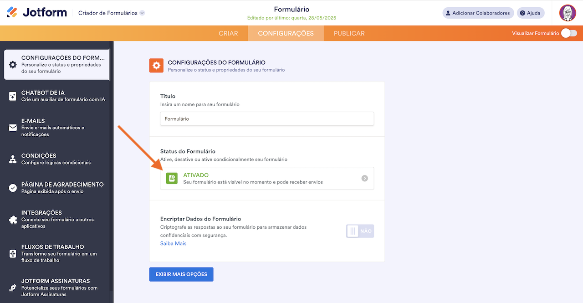Enable the Visualizar Formulário toggle

568,33
